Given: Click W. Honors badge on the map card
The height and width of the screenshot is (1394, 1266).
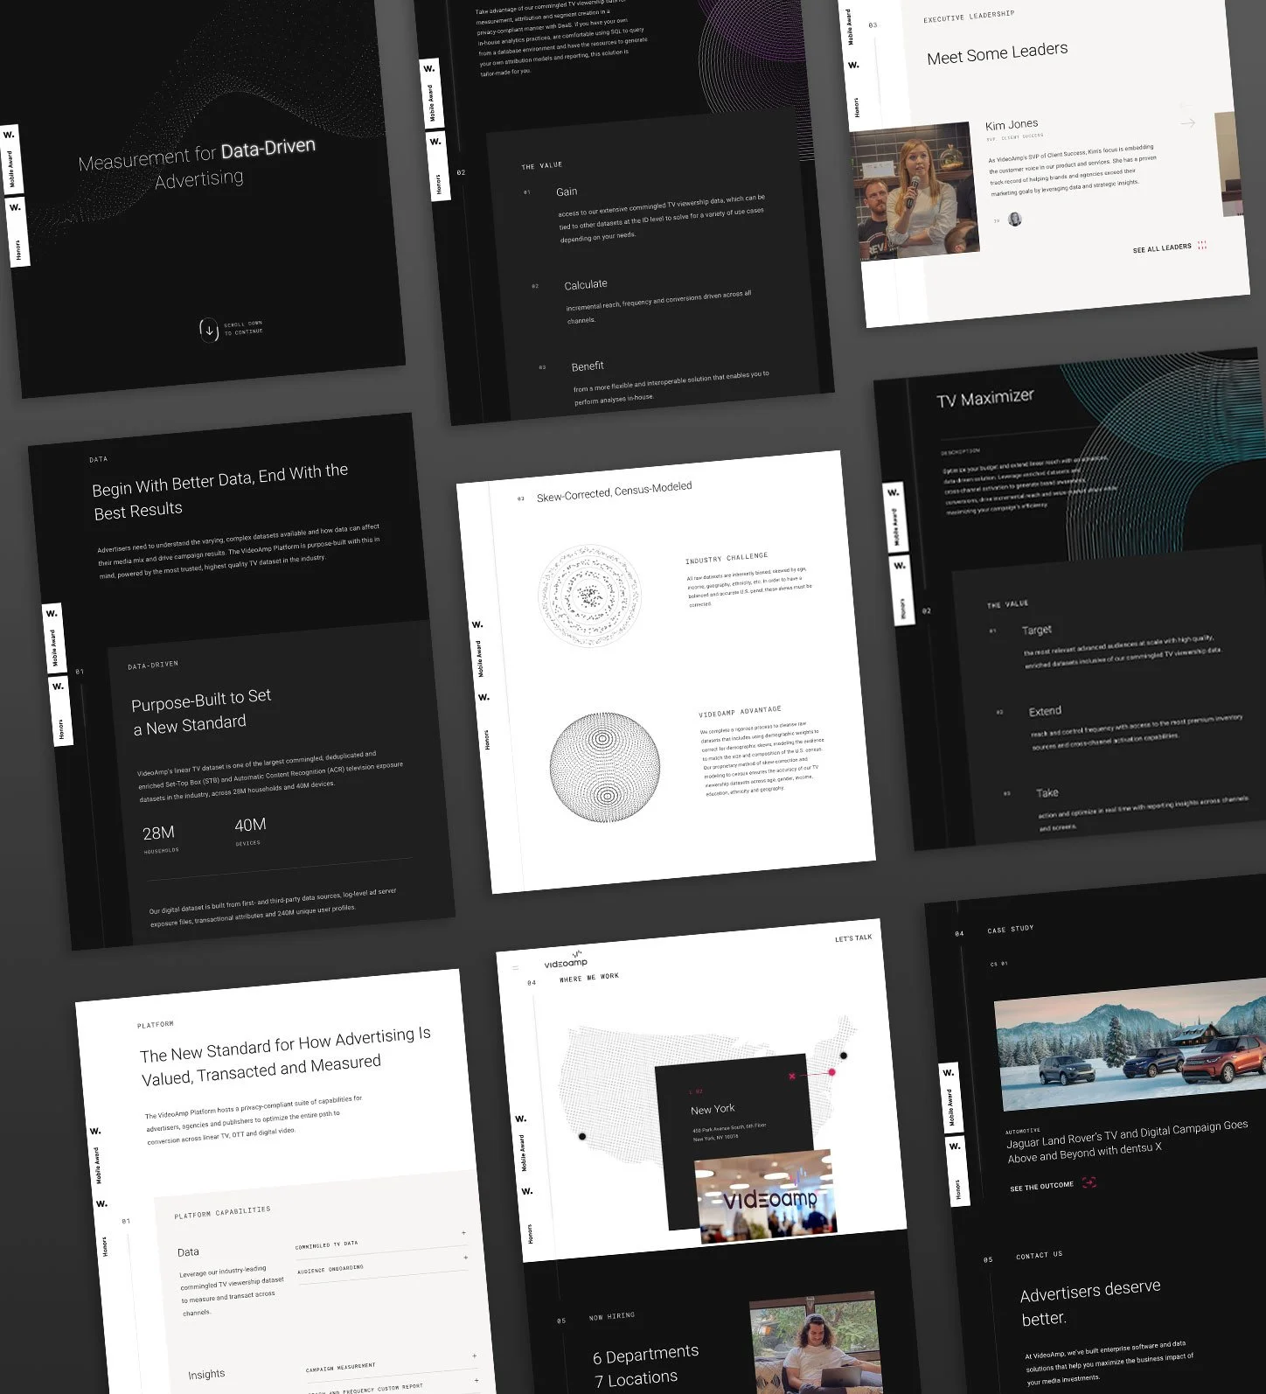Looking at the screenshot, I should tap(528, 1216).
